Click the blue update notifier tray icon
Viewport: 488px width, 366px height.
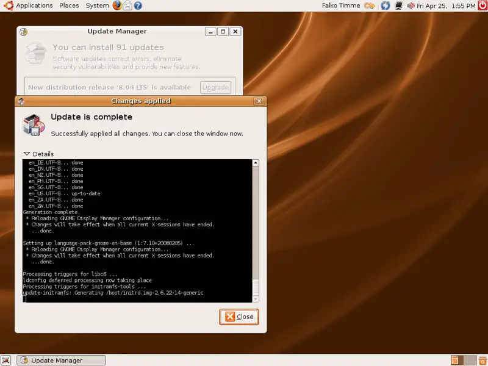386,5
